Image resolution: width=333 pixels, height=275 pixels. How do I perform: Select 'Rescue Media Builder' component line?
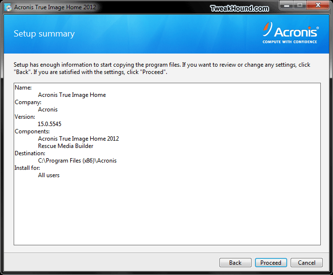pos(66,146)
